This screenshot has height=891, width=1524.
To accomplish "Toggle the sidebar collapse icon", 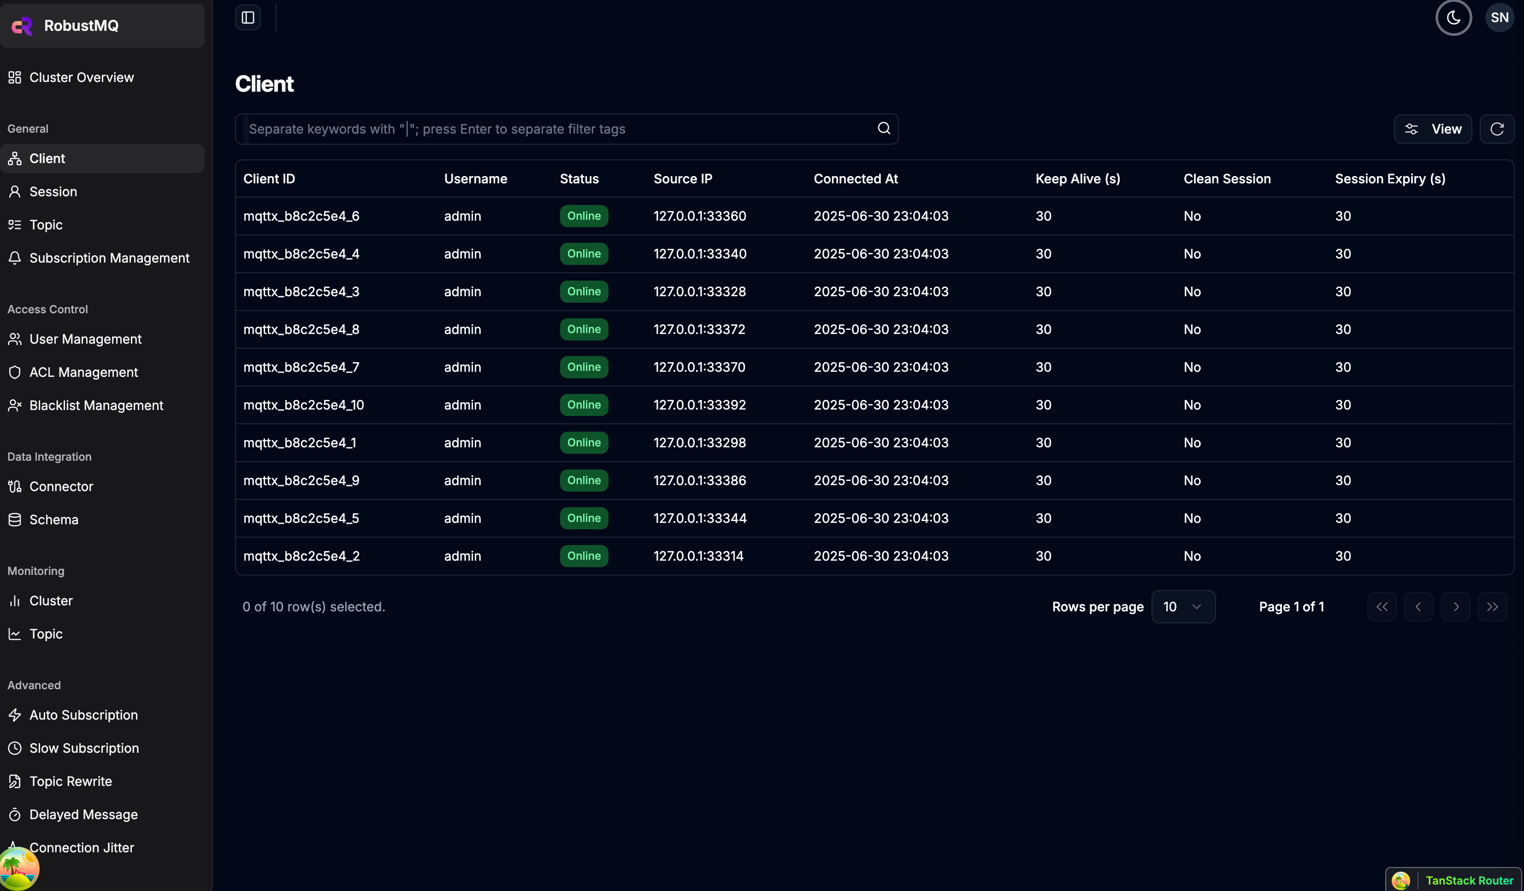I will coord(248,18).
